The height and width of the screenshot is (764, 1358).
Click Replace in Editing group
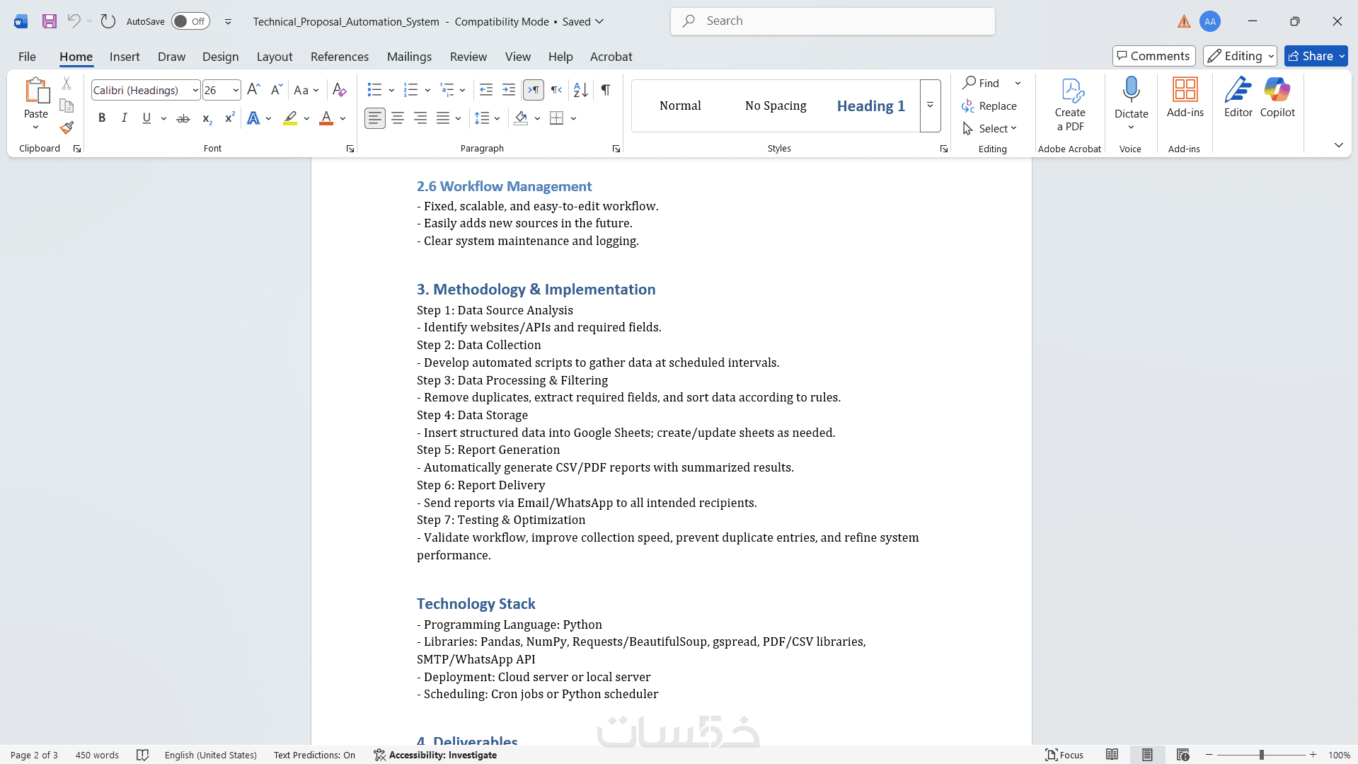point(989,106)
